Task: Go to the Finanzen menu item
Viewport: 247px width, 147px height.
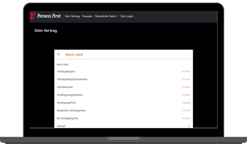Action: point(87,17)
